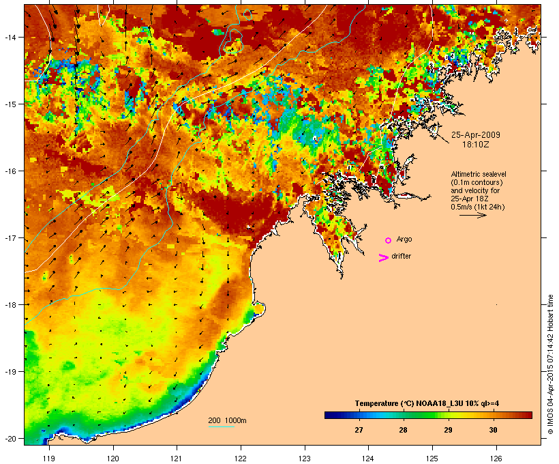Click the magenta Argo circle legend marker

click(388, 240)
